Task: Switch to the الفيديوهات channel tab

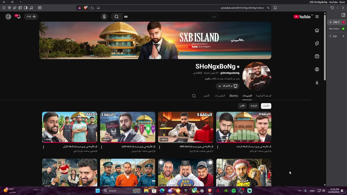Action: pyautogui.click(x=247, y=96)
